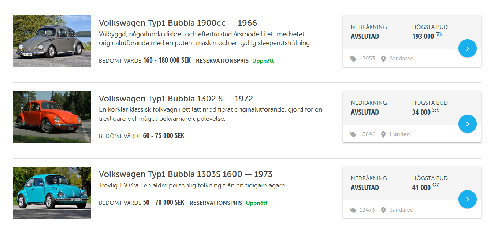
Task: Click location pin in 1966 Bubbla card
Action: coord(383,59)
